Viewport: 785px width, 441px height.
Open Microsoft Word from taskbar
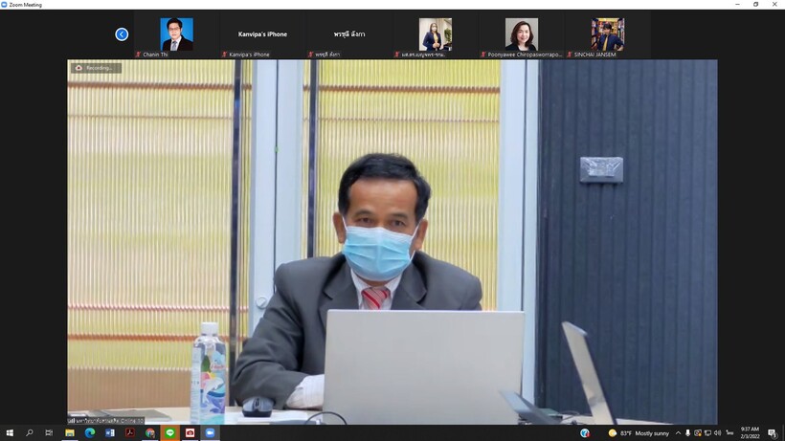coord(110,433)
